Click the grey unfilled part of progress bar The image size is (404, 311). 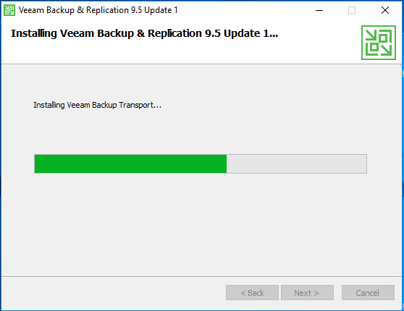[x=297, y=163]
